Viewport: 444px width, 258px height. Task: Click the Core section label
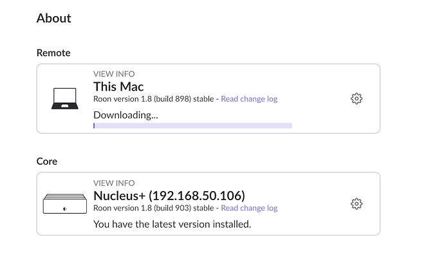click(x=47, y=161)
